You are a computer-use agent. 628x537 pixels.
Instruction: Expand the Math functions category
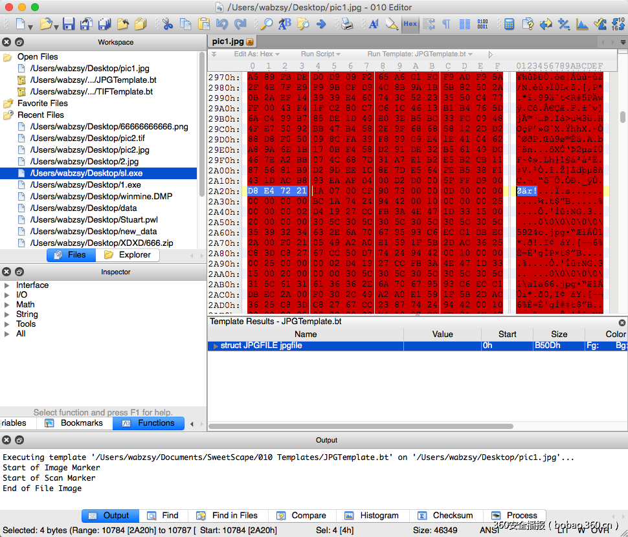click(x=7, y=305)
